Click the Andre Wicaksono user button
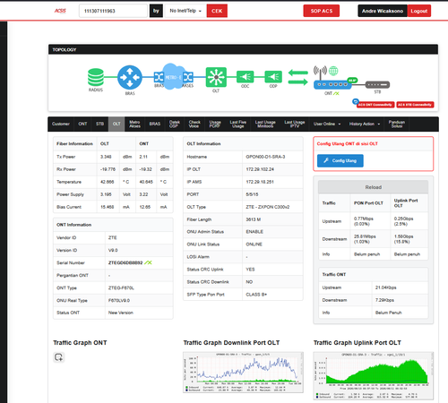 (x=383, y=11)
